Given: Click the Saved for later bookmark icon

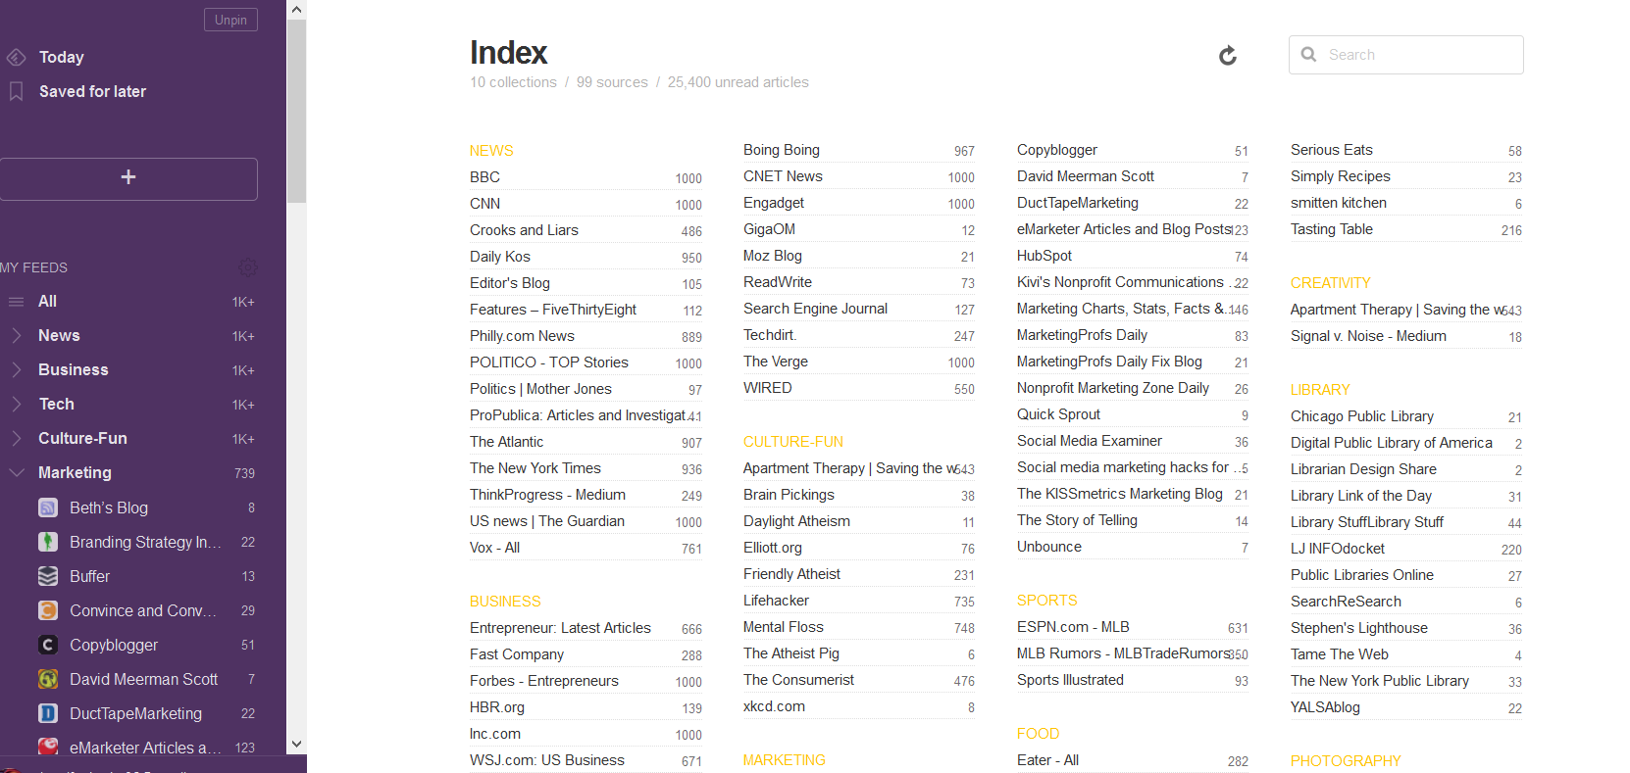Looking at the screenshot, I should 16,91.
